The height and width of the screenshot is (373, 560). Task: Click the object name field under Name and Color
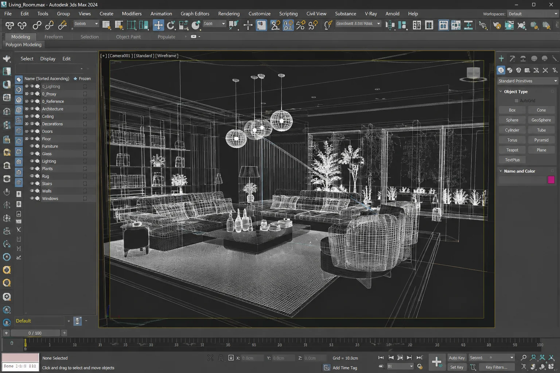pyautogui.click(x=522, y=180)
